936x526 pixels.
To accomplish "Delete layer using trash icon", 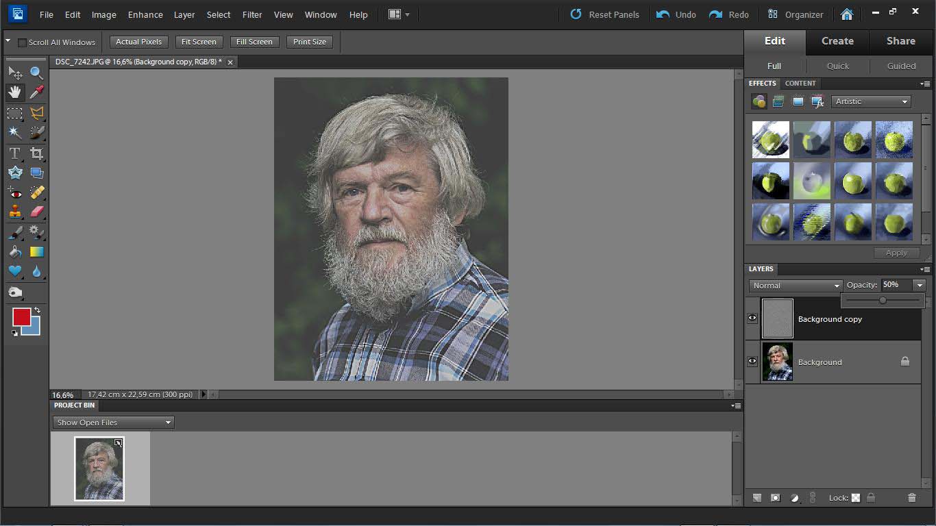I will pyautogui.click(x=911, y=498).
